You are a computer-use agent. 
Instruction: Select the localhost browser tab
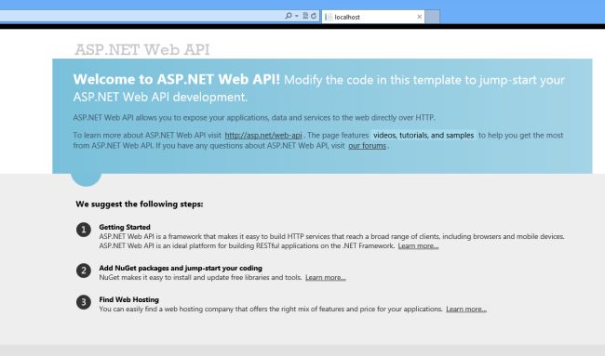tap(373, 17)
